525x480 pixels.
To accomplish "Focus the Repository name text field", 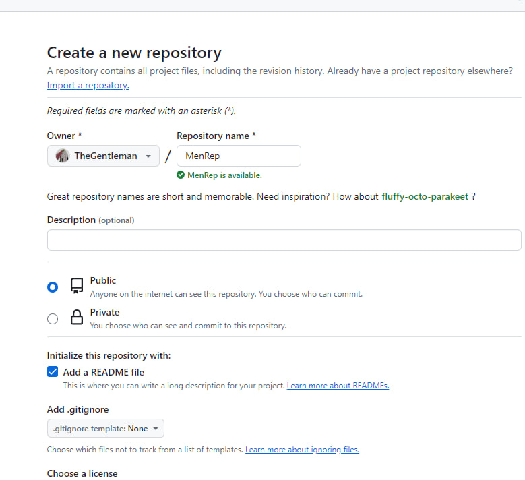I will 239,156.
